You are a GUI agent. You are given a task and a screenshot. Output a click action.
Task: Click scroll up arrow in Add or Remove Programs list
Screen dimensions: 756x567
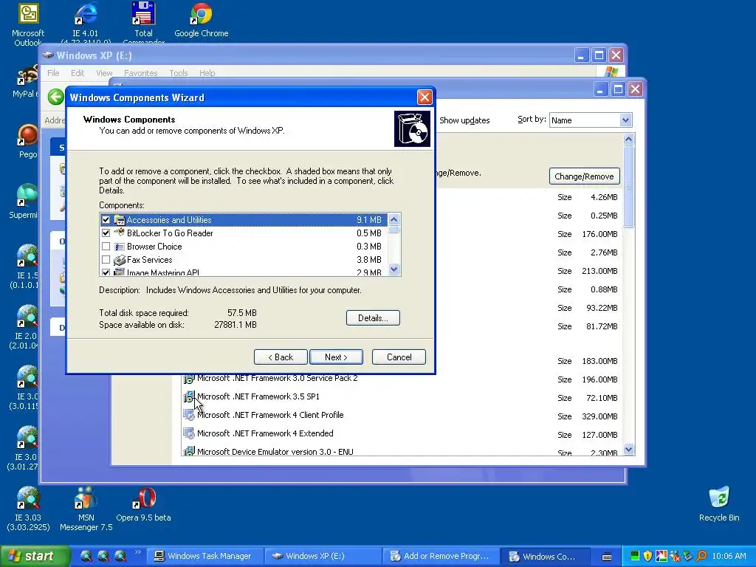tap(628, 139)
